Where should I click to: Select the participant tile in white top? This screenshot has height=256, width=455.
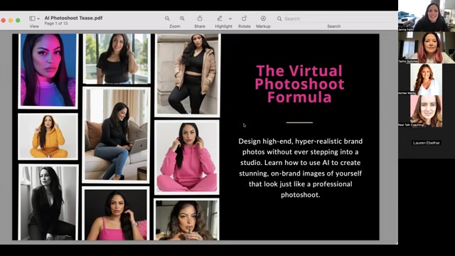(427, 79)
